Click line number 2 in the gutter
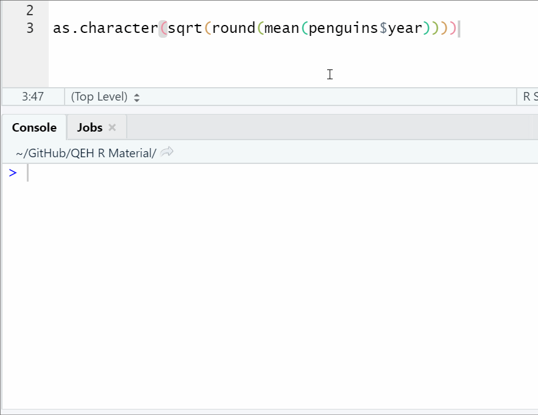Screen dimensions: 538x415 click(30, 10)
